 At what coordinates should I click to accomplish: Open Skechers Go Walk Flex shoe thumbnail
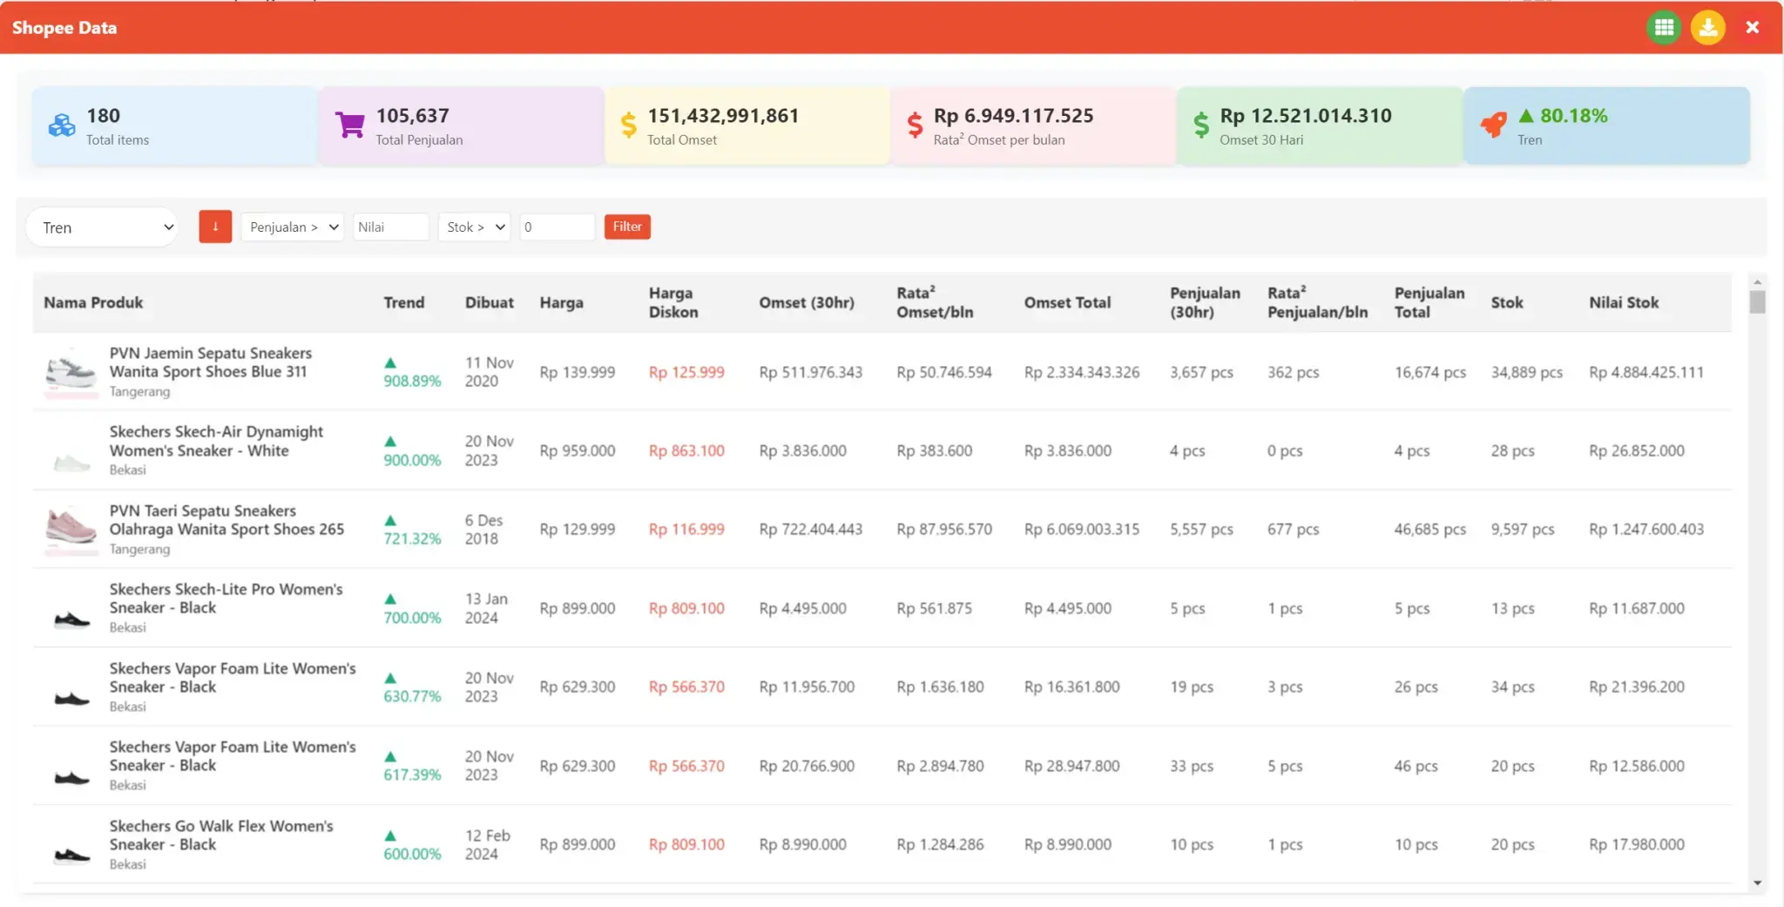[71, 856]
